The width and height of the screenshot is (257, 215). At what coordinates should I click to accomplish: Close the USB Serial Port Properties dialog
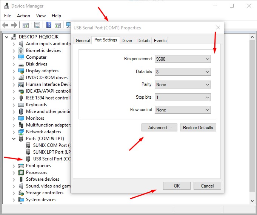218,27
